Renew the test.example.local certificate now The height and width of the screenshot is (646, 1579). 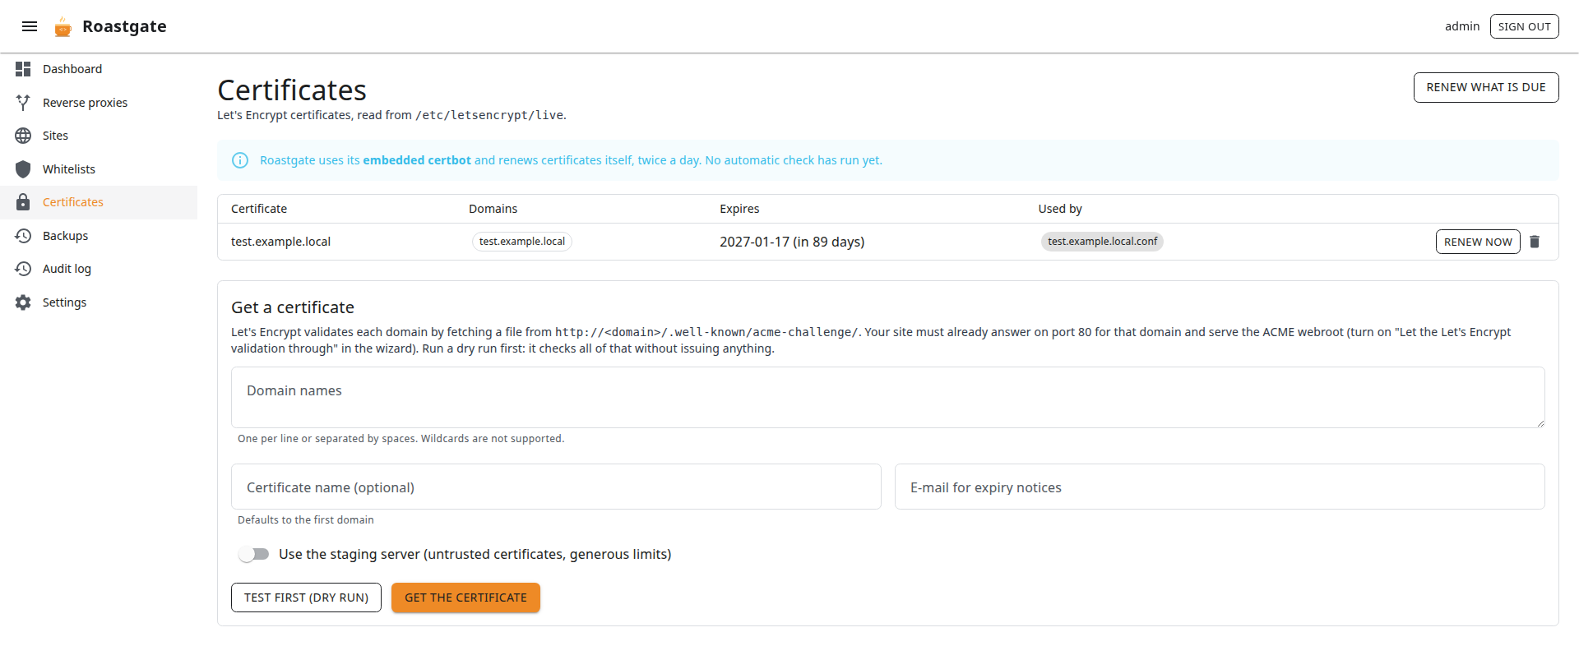[1478, 242]
